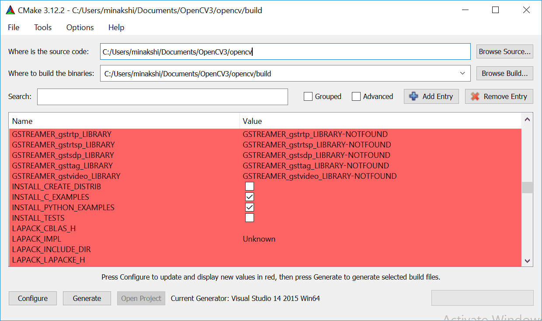Click Browse Source button
This screenshot has width=542, height=321.
point(505,51)
